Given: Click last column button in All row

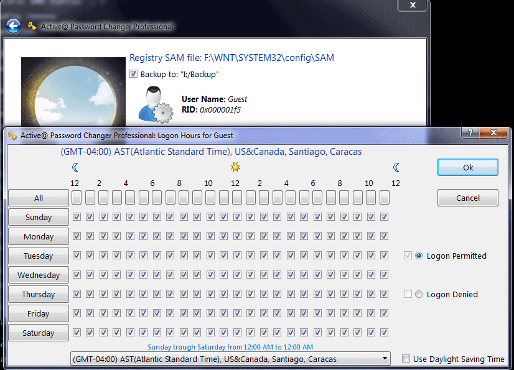Looking at the screenshot, I should click(384, 197).
